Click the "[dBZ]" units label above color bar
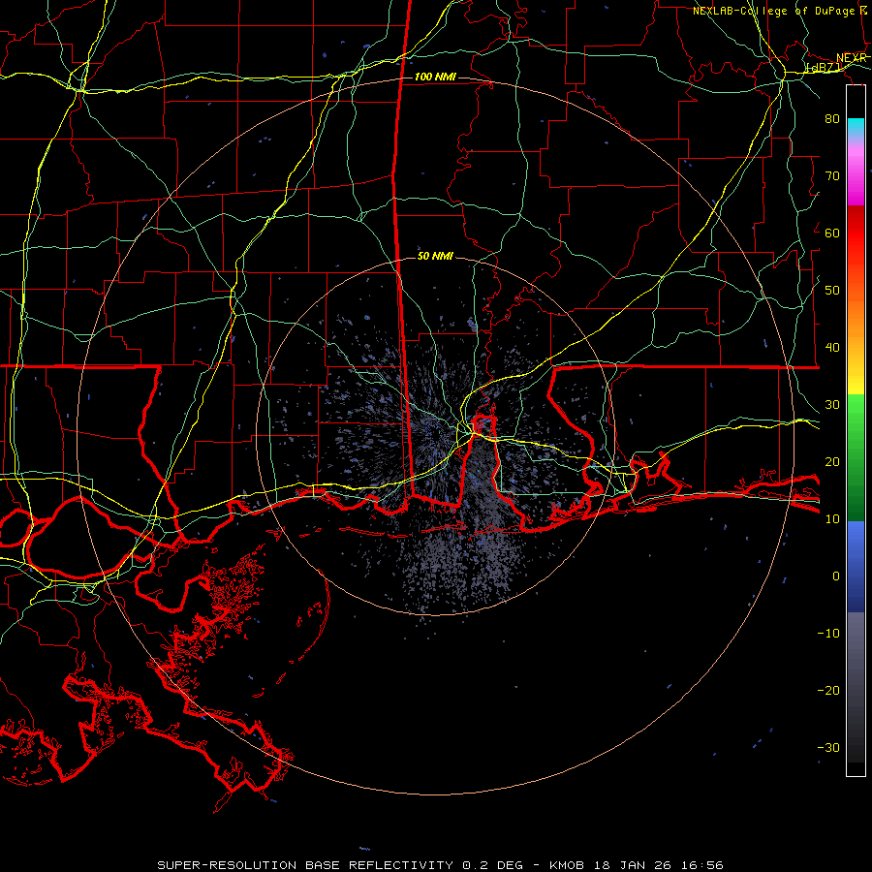This screenshot has height=872, width=872. [x=824, y=68]
